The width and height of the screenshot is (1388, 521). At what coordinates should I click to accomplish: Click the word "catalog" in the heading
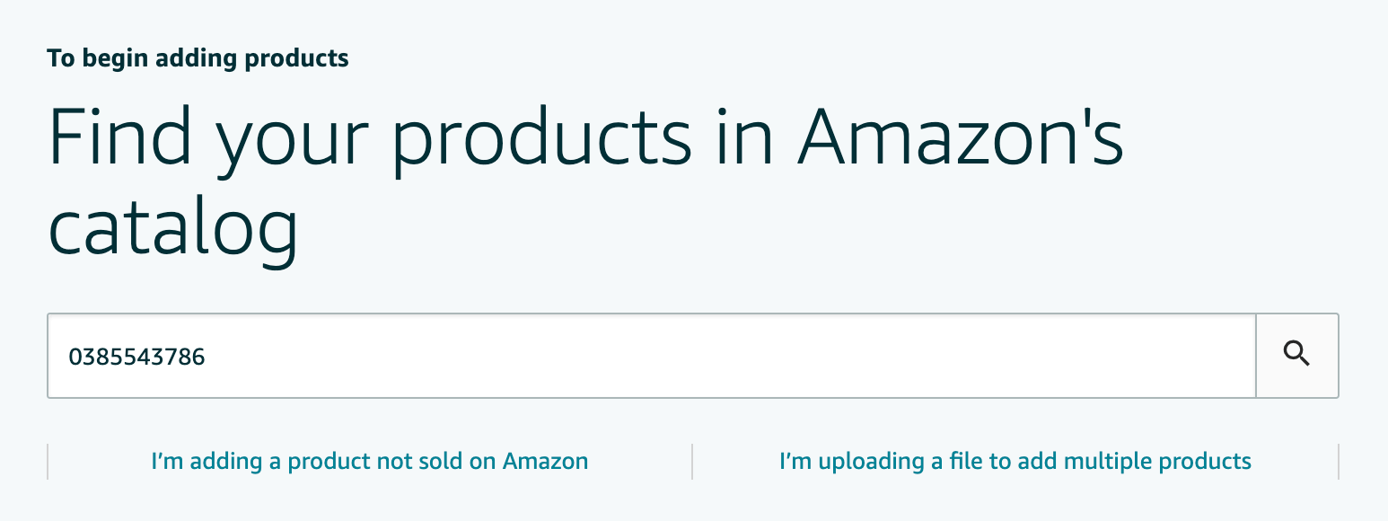(x=172, y=225)
